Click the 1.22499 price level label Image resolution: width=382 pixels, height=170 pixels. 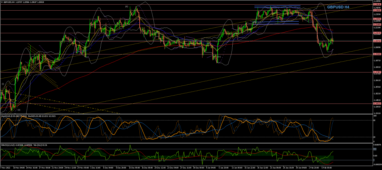tap(377, 25)
